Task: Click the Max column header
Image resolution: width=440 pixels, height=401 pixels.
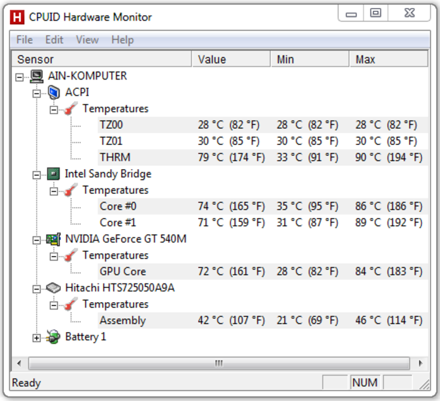Action: [x=389, y=59]
